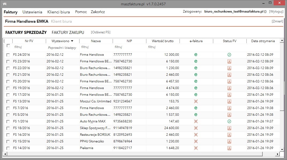Click the vertical scrollbar thumb
Viewport: 287px width, 160px height.
[x=282, y=77]
